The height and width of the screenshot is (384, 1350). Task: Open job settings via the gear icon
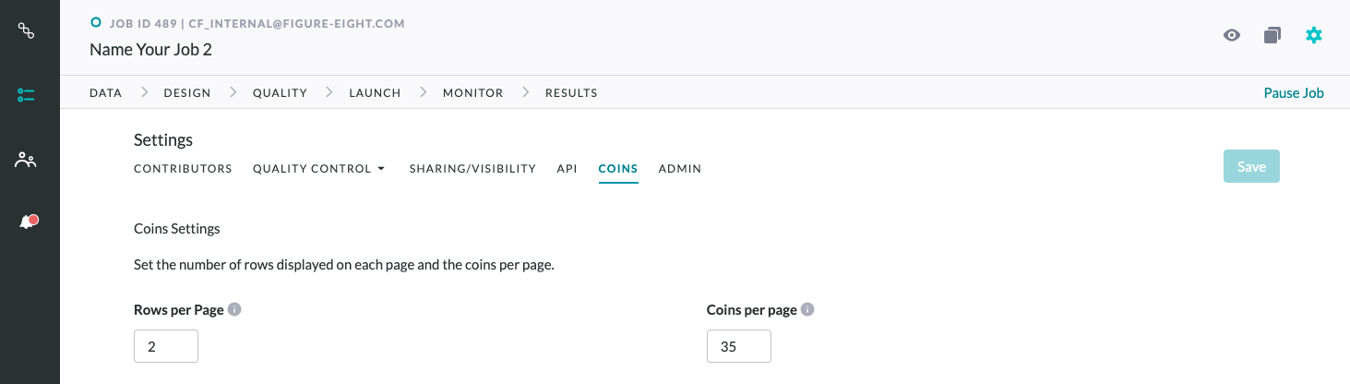click(x=1314, y=35)
